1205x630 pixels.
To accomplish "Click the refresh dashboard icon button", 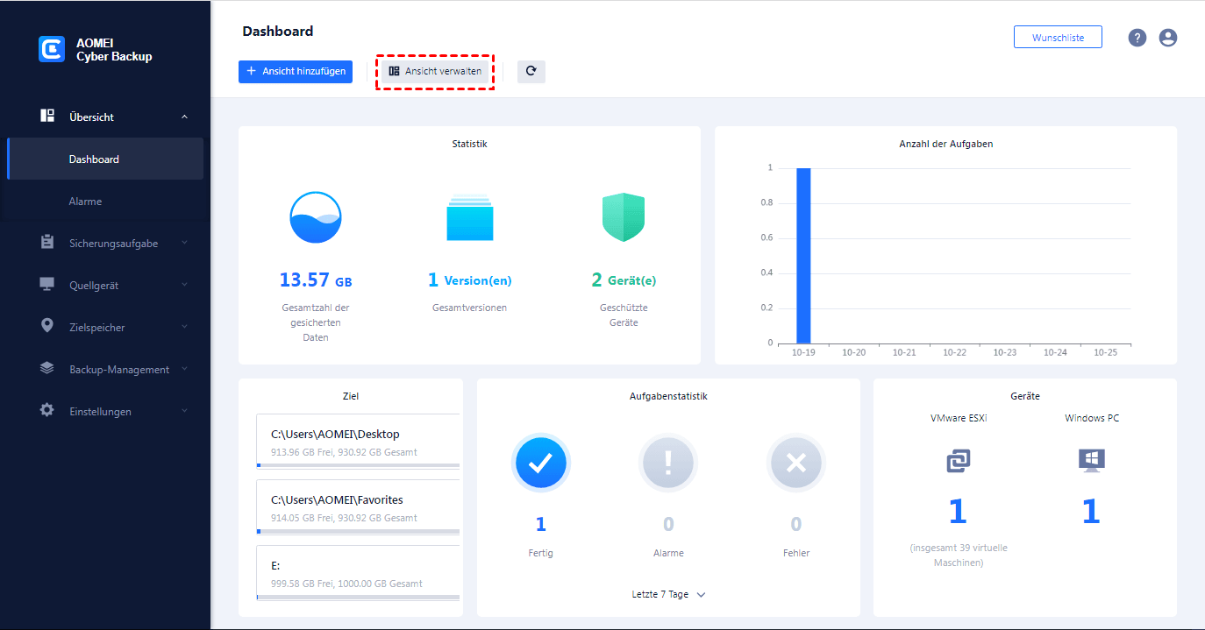I will pos(531,72).
